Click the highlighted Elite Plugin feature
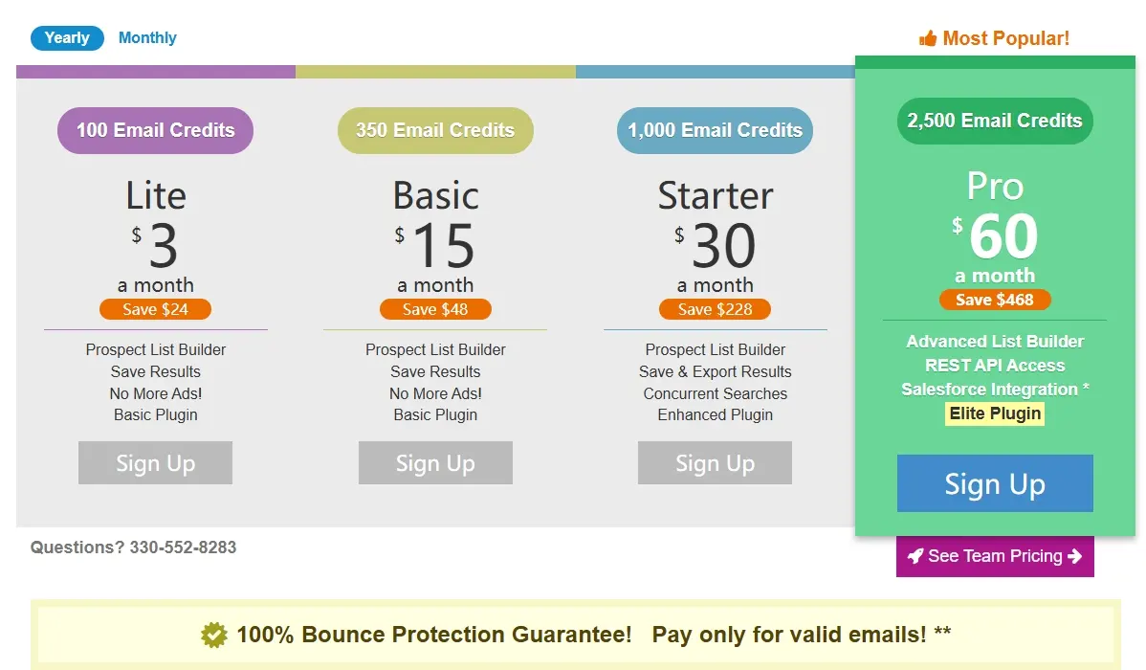The image size is (1146, 670). pos(995,413)
